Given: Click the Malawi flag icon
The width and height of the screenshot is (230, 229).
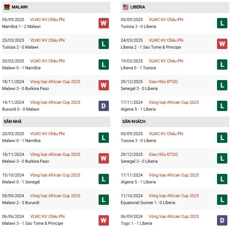Looking at the screenshot, I should tap(7, 7).
